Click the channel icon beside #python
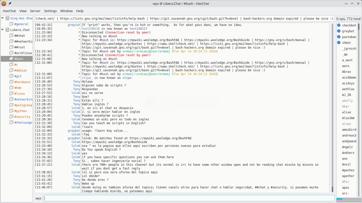Screen dimensions: 362x203 (x=11, y=111)
